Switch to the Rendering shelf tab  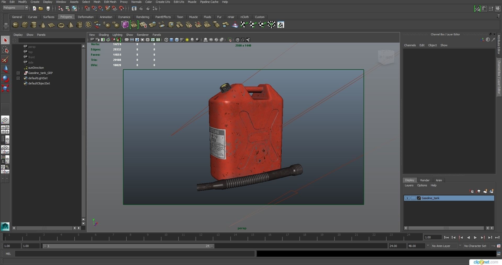pos(143,17)
